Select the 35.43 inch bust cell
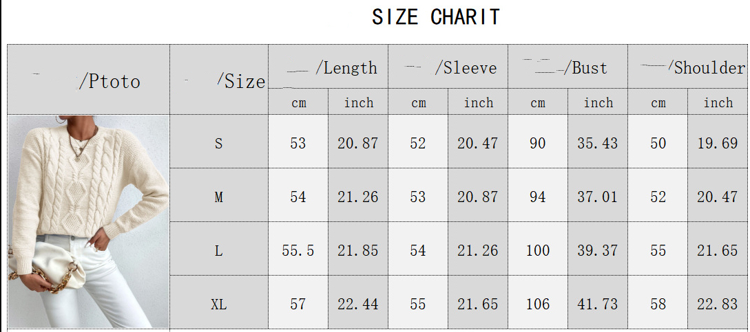 598,142
